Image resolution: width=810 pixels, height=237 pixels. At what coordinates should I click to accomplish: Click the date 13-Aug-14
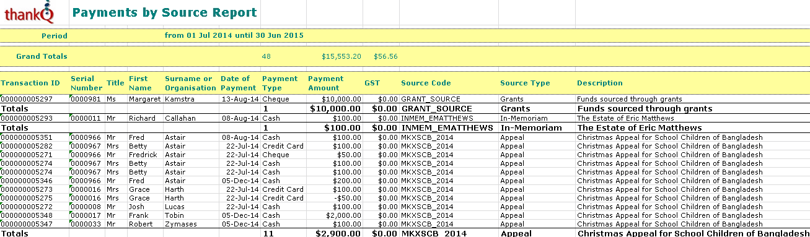[240, 99]
